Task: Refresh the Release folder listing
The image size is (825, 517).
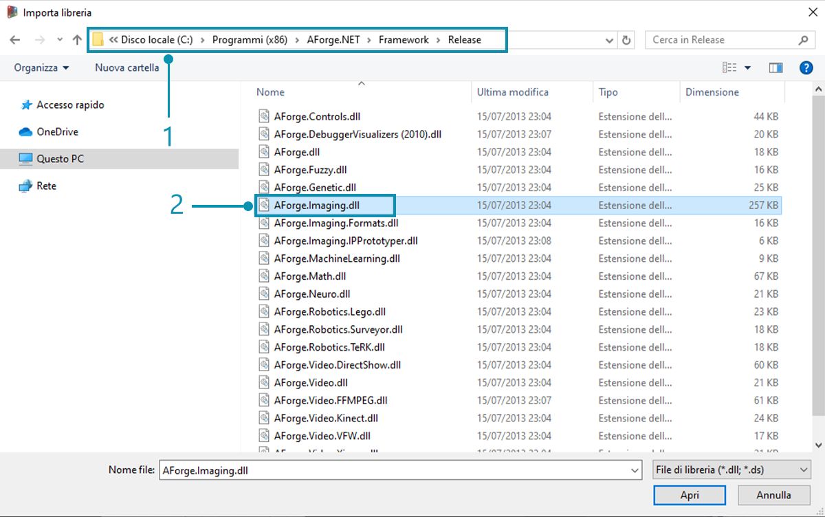Action: (x=626, y=40)
